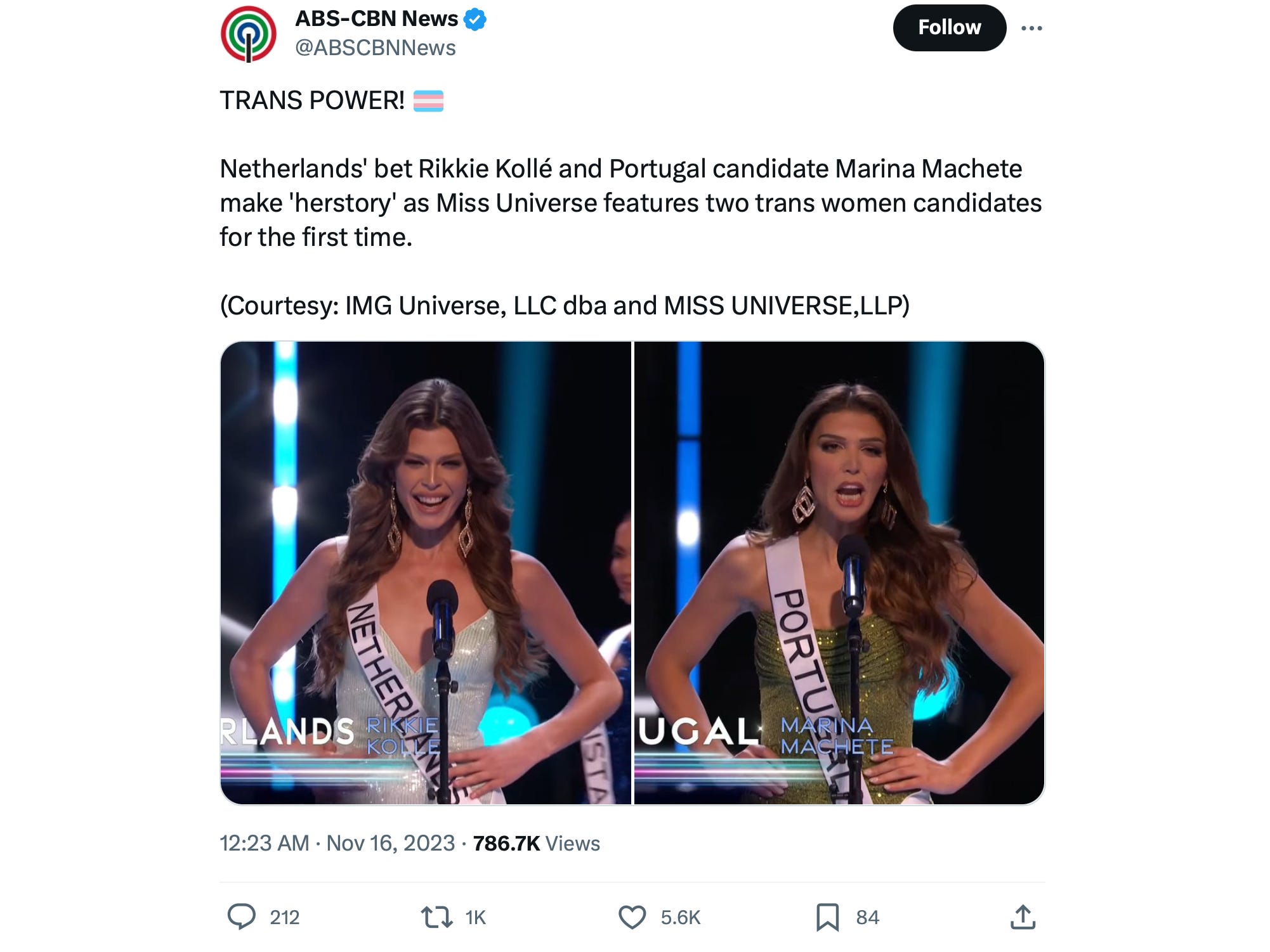Click the 84 bookmarks count
Screen dimensions: 1270x952
point(867,917)
